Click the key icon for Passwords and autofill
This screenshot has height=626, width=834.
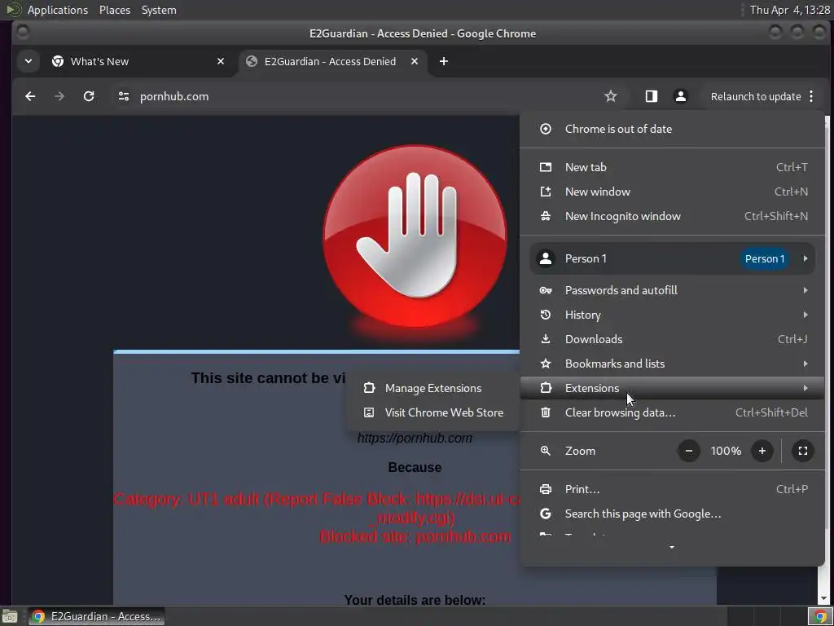tap(546, 290)
